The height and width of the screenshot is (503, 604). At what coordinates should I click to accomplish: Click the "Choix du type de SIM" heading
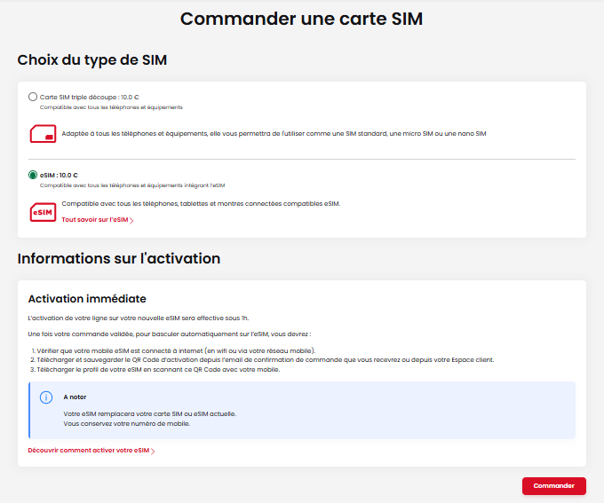point(92,60)
